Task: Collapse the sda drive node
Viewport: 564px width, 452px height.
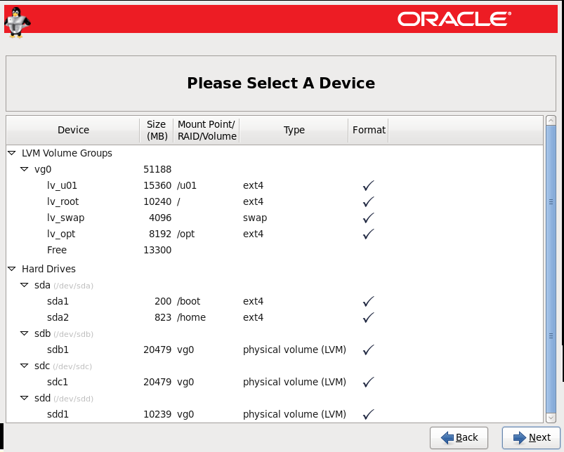Action: click(25, 285)
